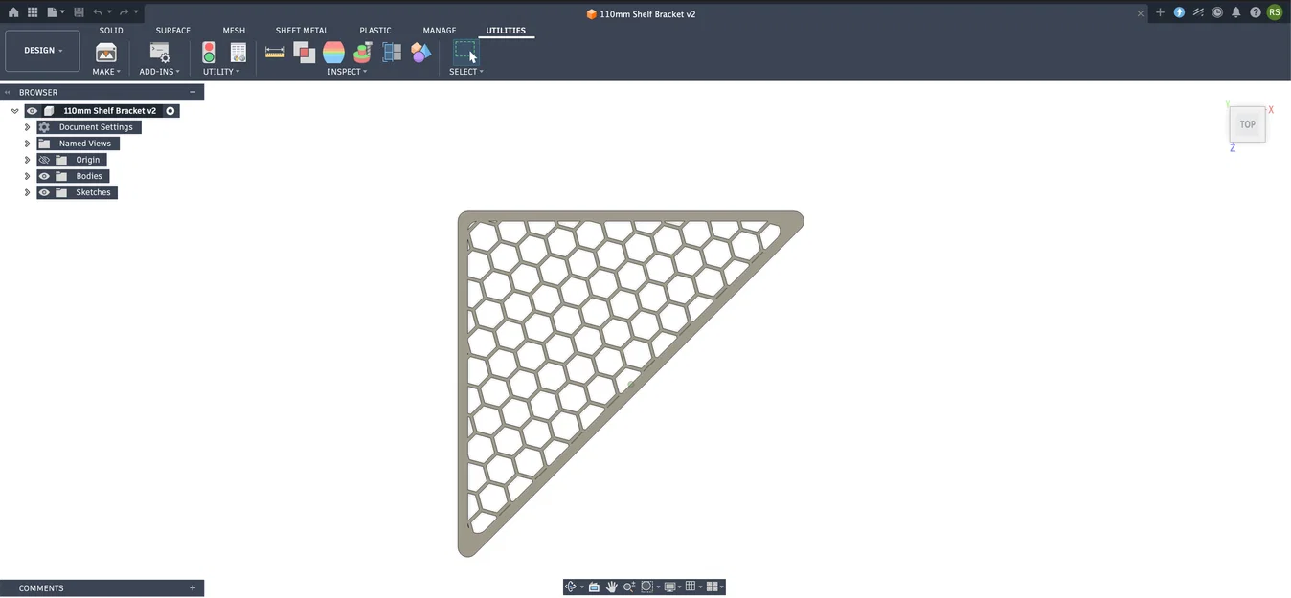Click the Orbit navigation tool

click(x=571, y=587)
